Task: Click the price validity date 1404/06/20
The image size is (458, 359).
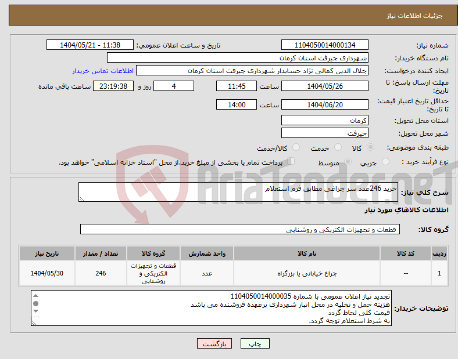Action: pos(324,104)
